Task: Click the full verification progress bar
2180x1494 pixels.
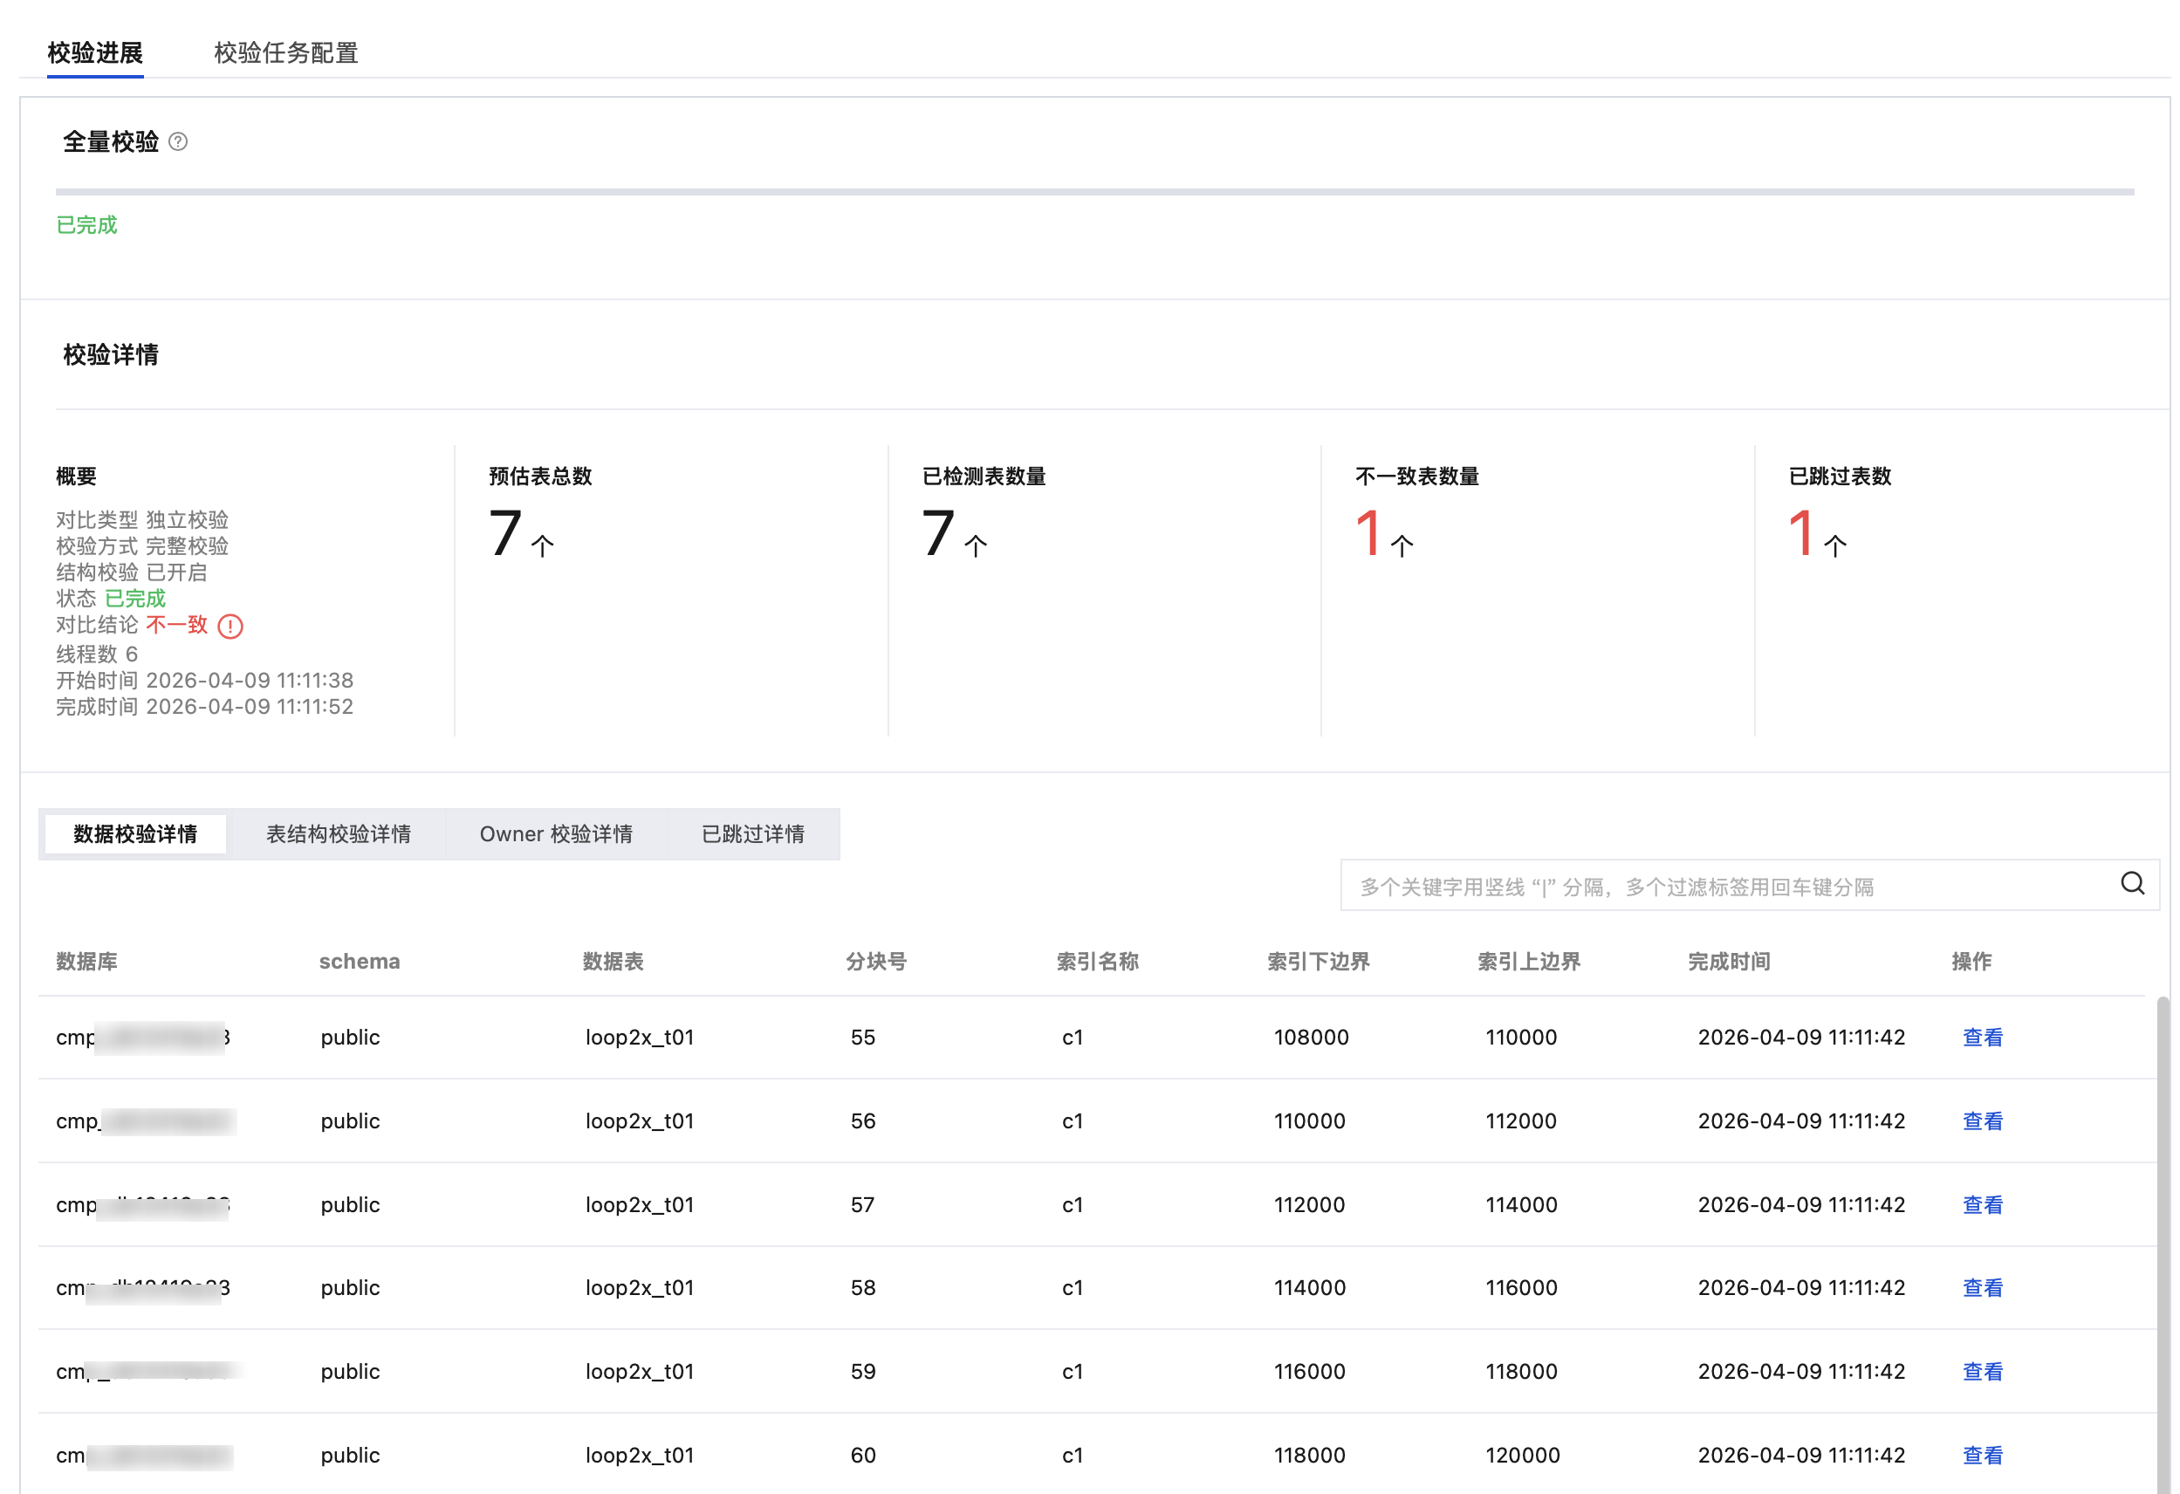Action: 1093,192
